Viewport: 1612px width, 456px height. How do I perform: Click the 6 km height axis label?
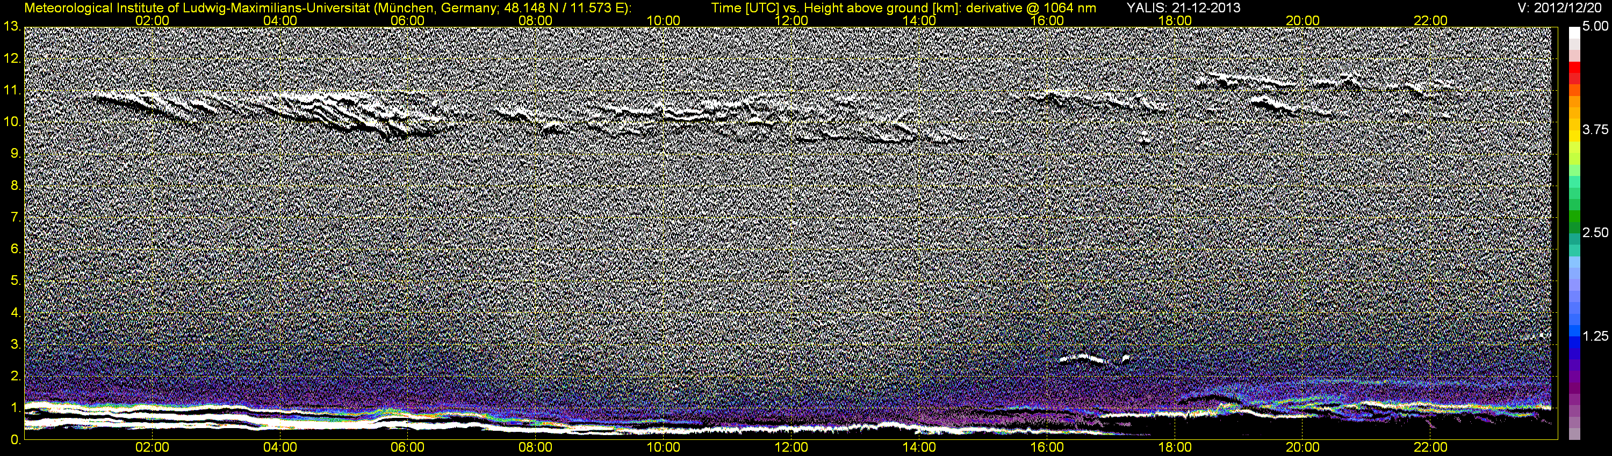(x=16, y=249)
